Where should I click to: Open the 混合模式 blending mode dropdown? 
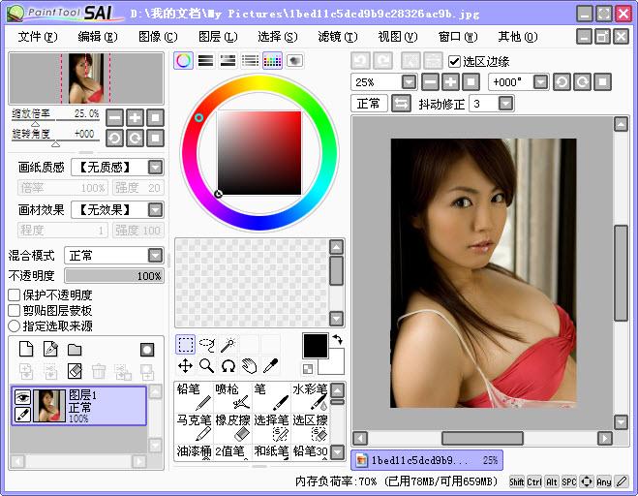tap(155, 256)
